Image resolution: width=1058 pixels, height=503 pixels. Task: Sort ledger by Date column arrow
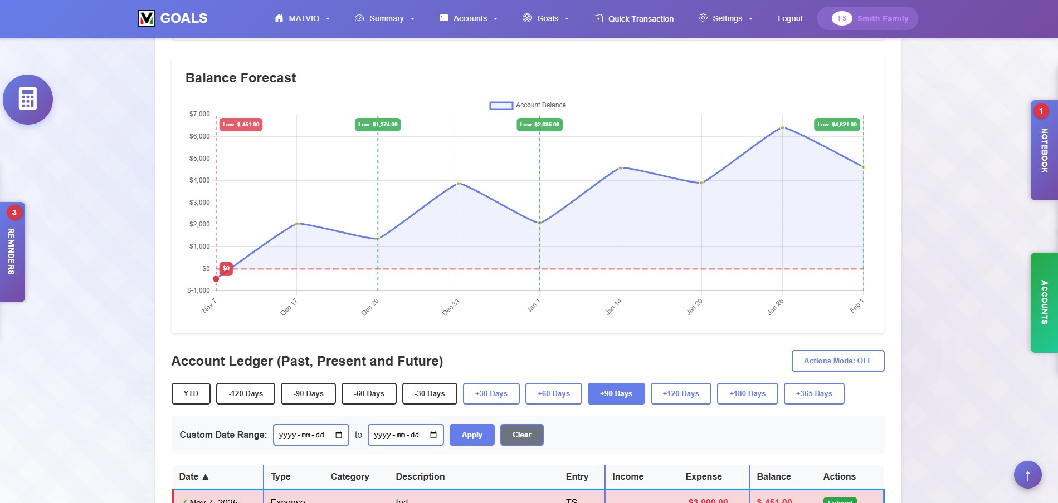[x=205, y=477]
